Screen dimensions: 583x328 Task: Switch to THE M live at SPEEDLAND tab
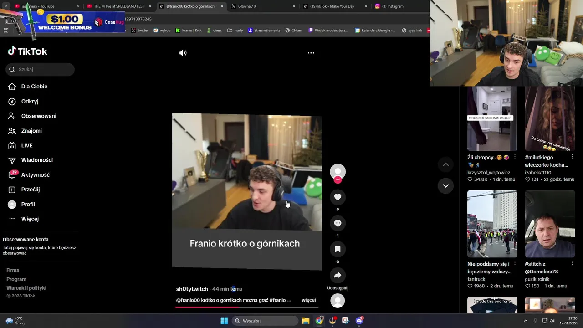(118, 6)
